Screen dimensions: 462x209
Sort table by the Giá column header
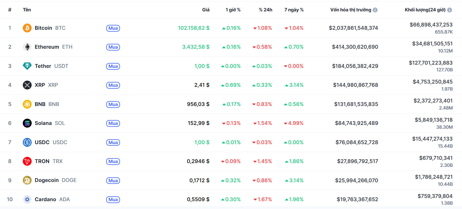[206, 10]
